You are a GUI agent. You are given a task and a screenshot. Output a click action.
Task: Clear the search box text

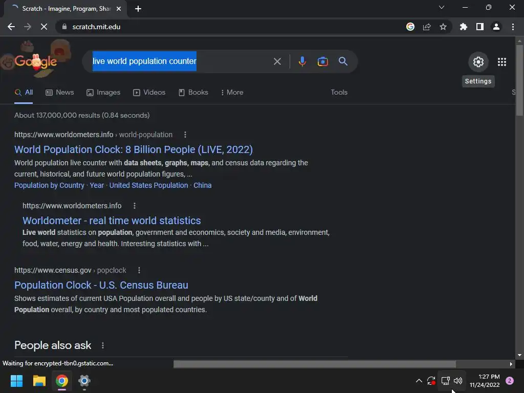277,61
